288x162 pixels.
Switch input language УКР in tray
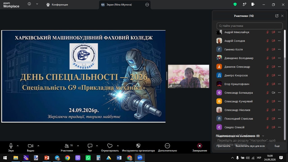click(259, 158)
